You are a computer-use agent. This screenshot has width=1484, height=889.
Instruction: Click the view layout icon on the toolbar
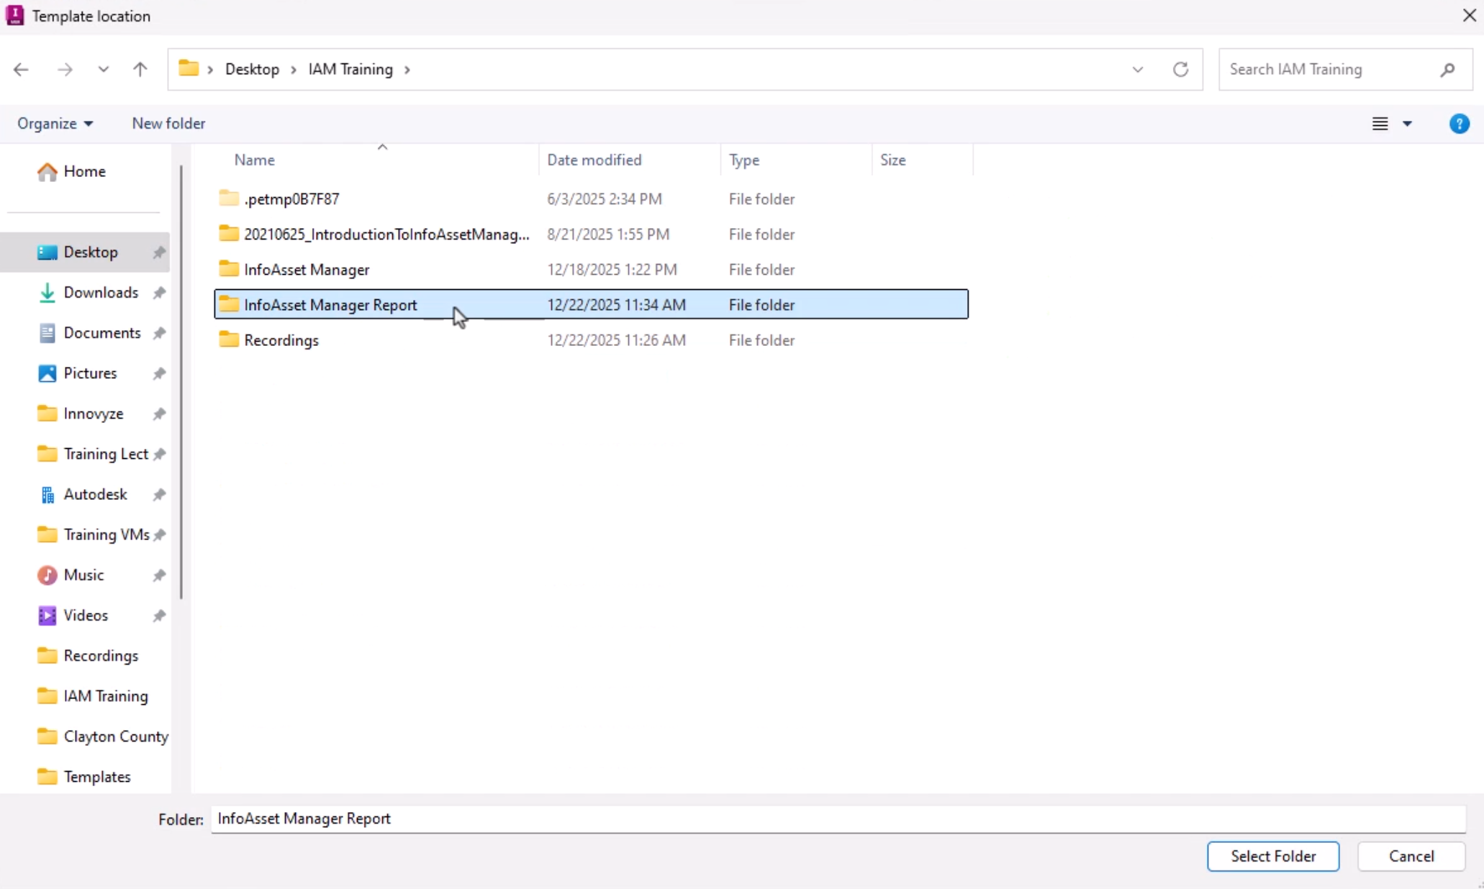(x=1380, y=123)
